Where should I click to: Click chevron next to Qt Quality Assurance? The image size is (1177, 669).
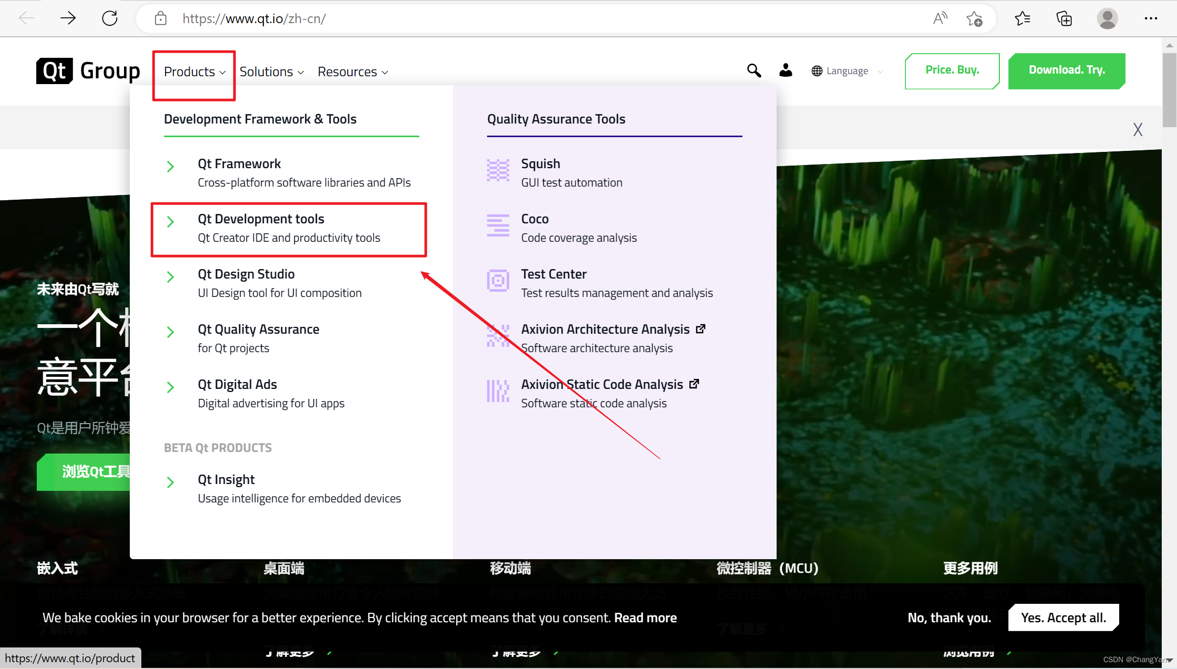(170, 332)
